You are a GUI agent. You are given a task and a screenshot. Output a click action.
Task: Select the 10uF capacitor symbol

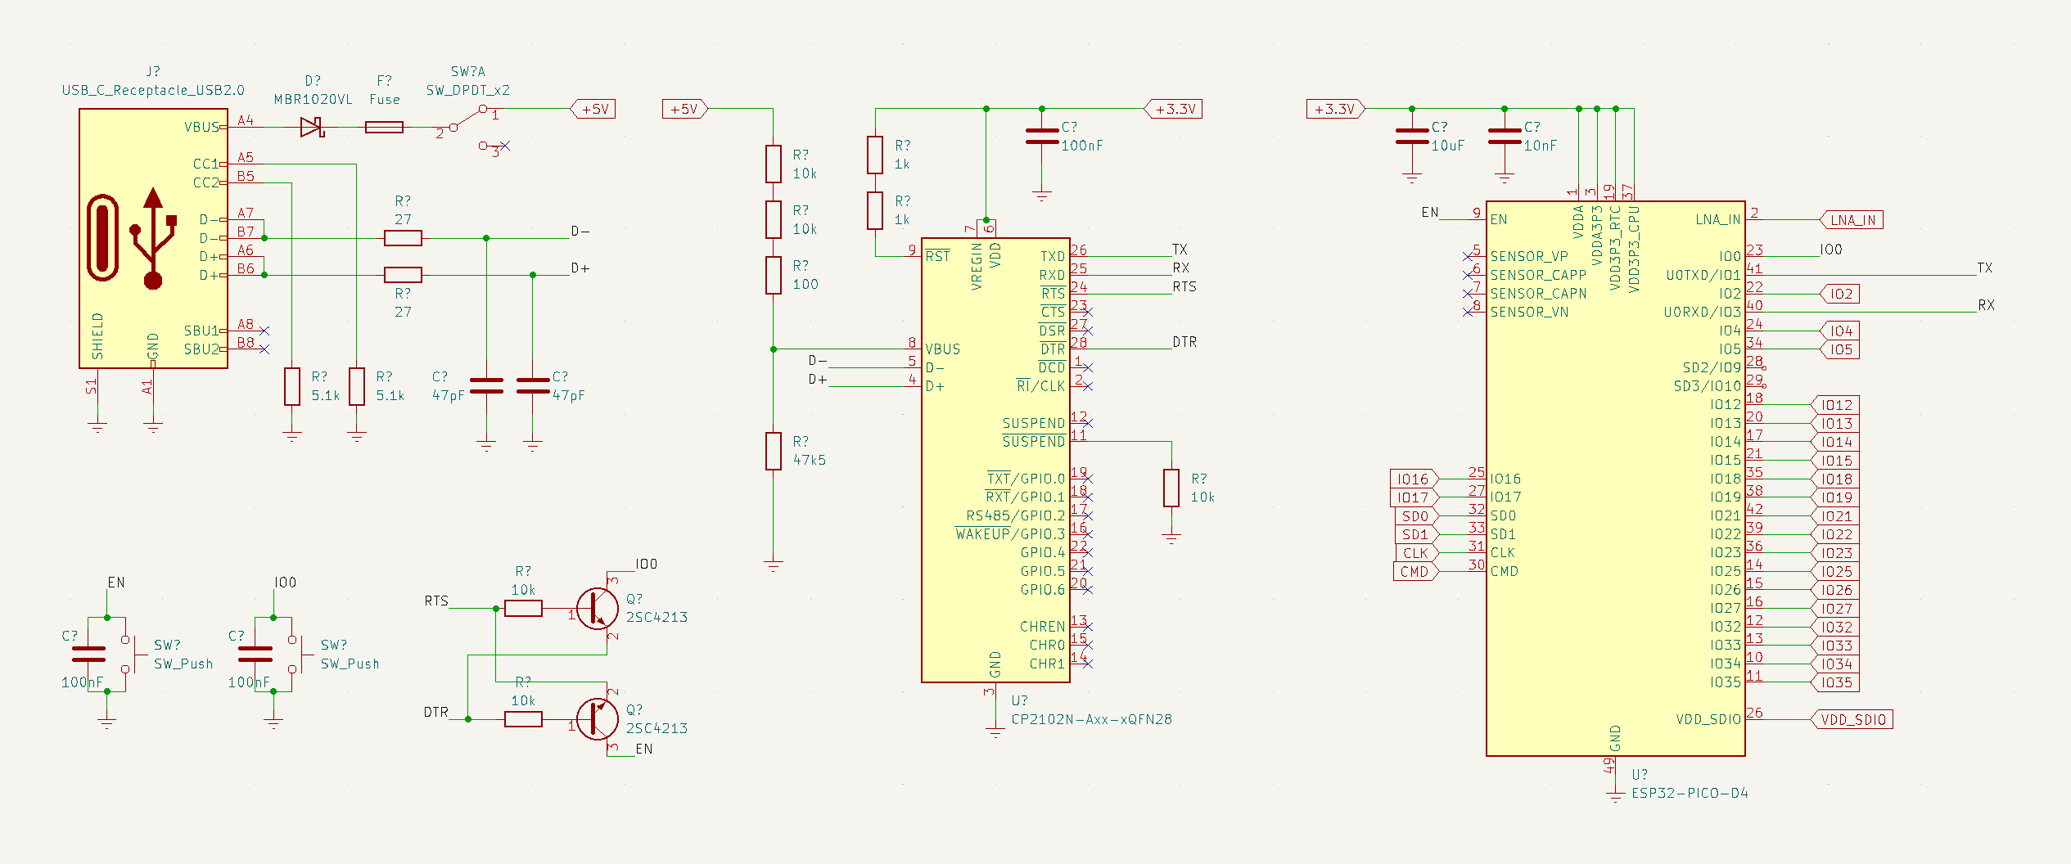click(1411, 137)
